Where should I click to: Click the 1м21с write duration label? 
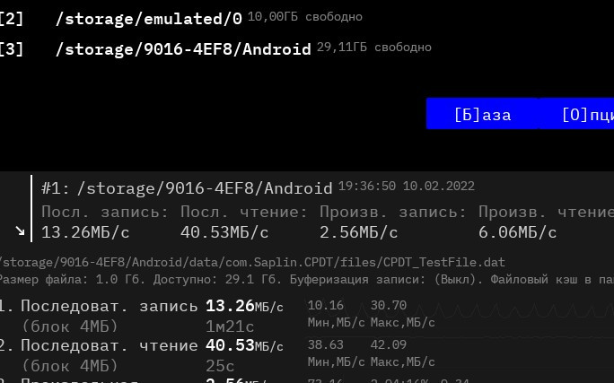click(230, 326)
